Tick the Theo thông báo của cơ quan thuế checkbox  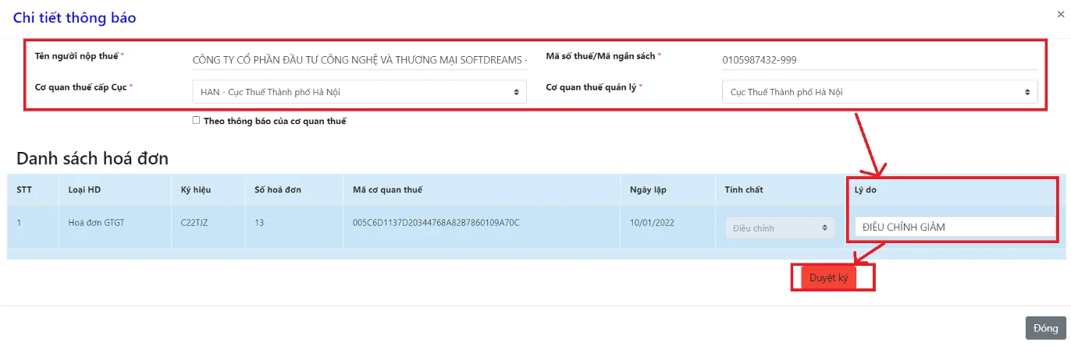pyautogui.click(x=196, y=121)
